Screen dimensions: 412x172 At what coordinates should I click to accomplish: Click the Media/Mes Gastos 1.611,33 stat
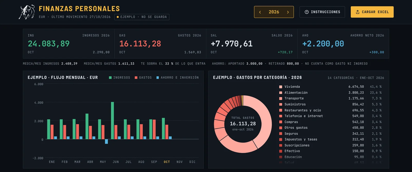coord(109,64)
